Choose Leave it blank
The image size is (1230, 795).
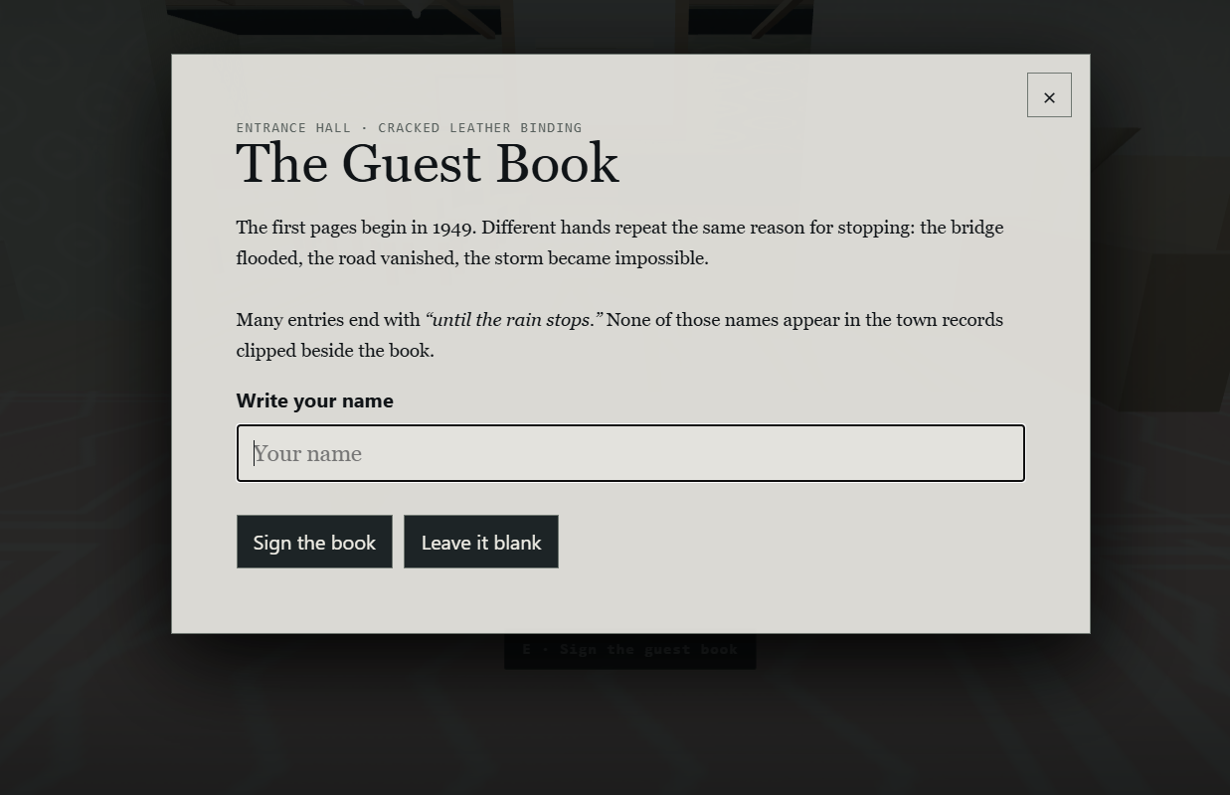(481, 542)
